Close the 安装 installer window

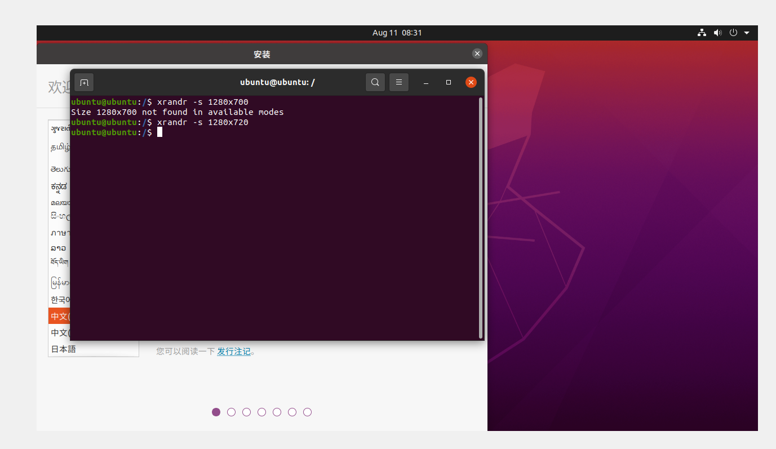[477, 54]
